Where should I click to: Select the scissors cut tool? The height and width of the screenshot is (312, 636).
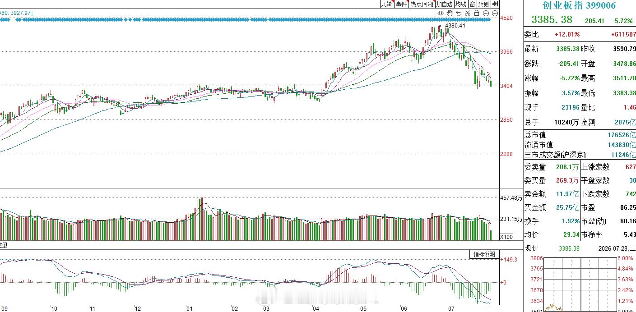click(468, 14)
